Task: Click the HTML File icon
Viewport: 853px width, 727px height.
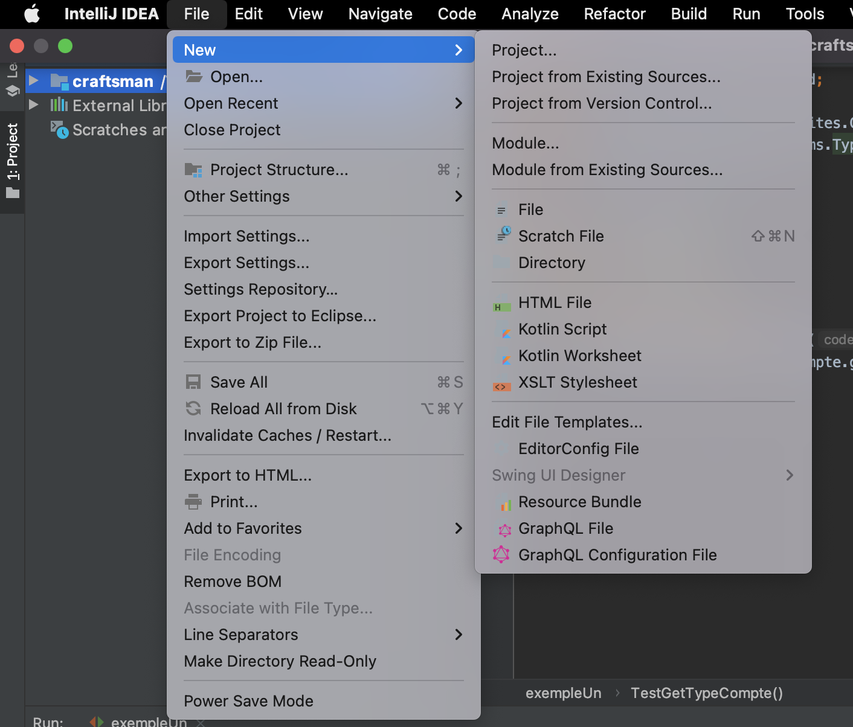Action: tap(501, 306)
